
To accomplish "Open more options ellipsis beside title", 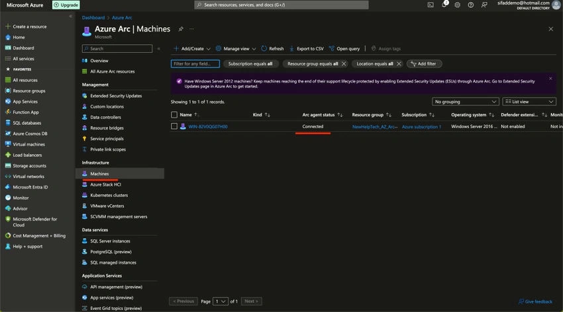I will point(191,29).
